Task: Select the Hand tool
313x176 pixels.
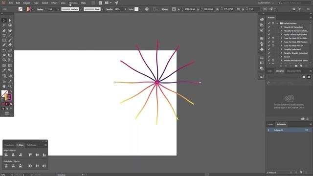Action: (4, 86)
